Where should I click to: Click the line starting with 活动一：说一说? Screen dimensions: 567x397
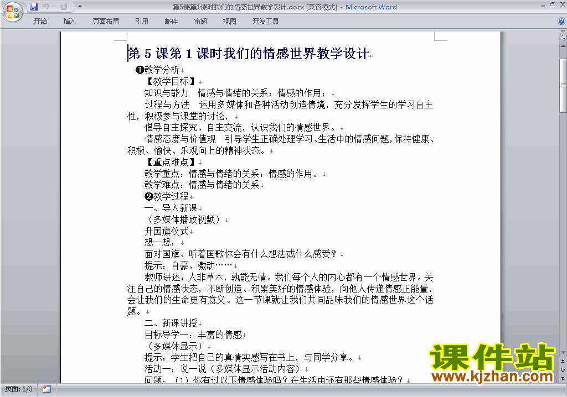[224, 369]
